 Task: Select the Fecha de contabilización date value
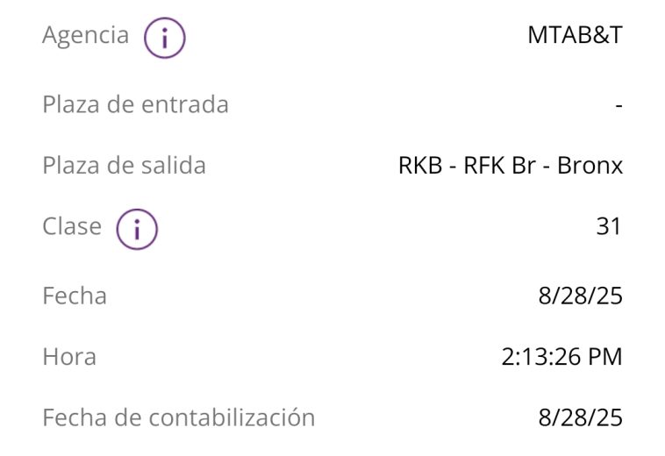pos(580,417)
